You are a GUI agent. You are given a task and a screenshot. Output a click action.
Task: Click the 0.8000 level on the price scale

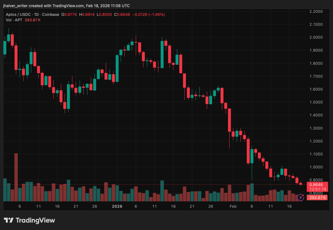[x=315, y=192]
